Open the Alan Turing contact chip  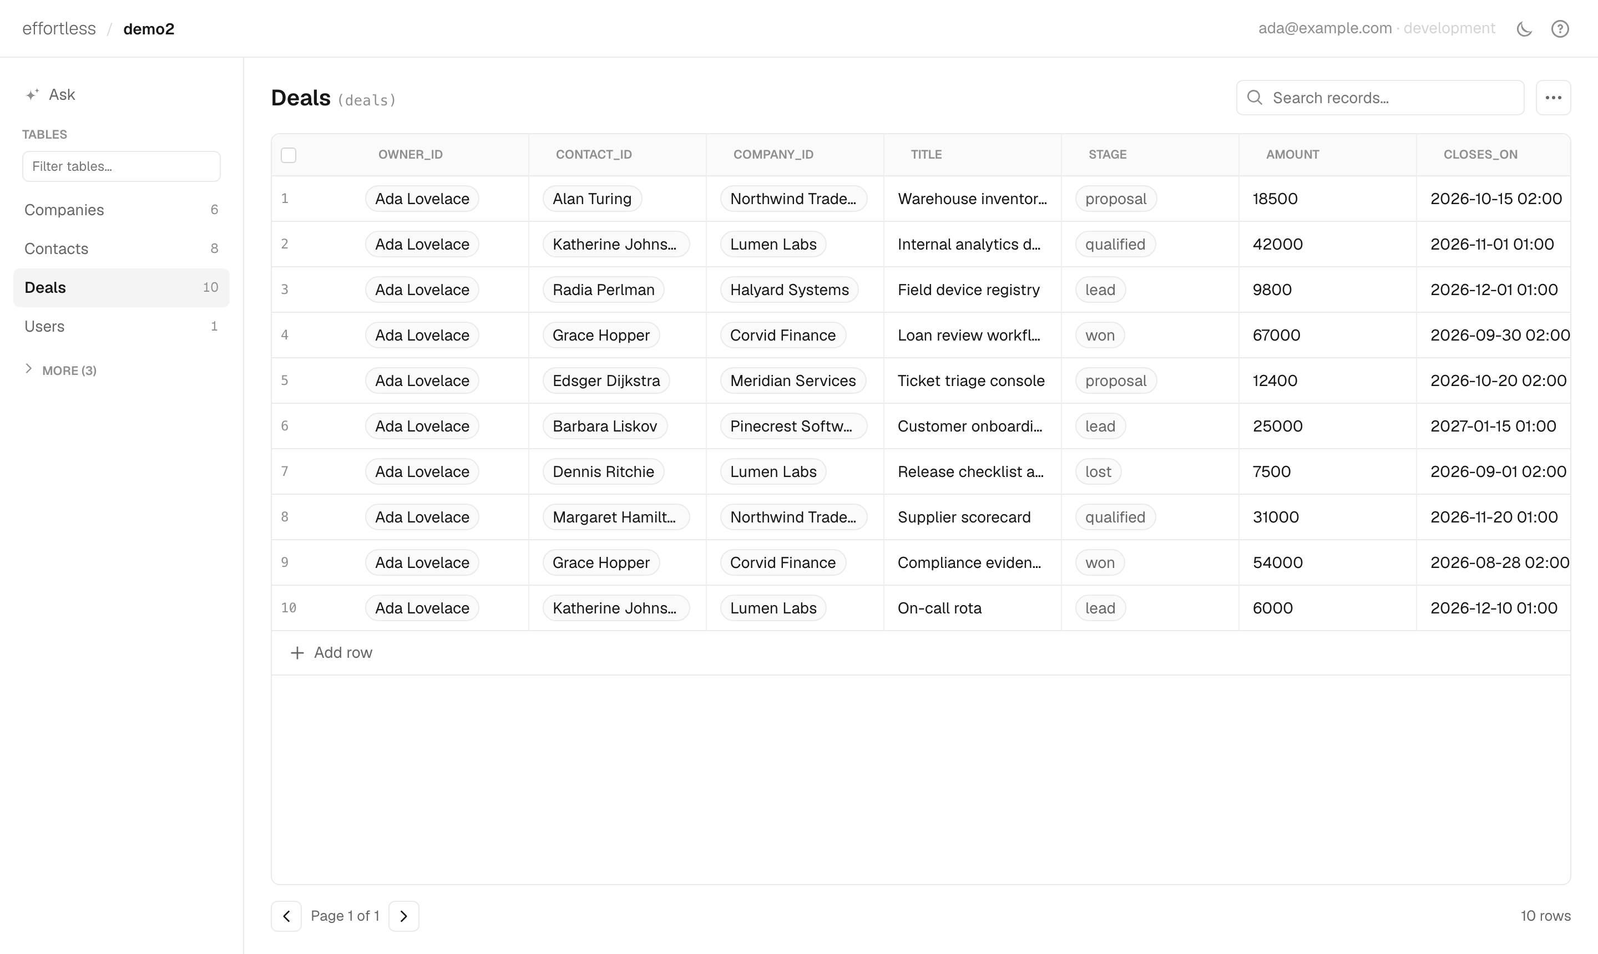pyautogui.click(x=591, y=199)
